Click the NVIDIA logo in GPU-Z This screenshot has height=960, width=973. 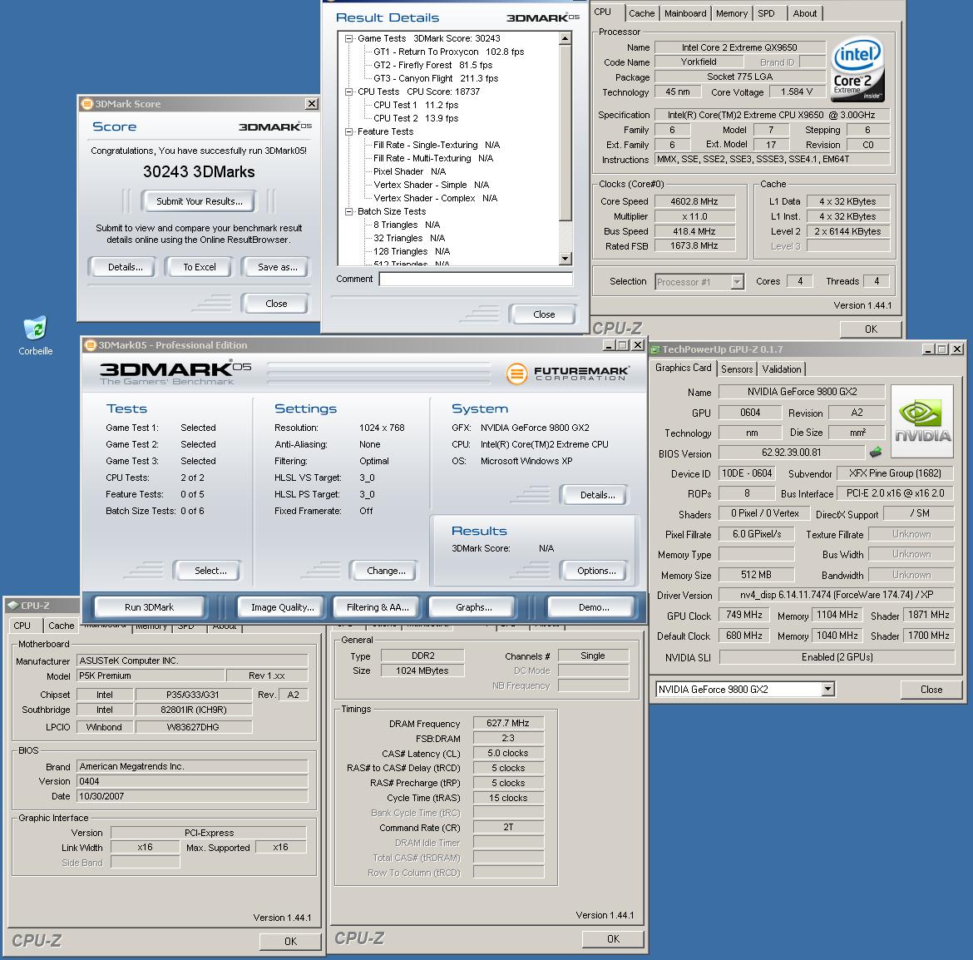[922, 422]
